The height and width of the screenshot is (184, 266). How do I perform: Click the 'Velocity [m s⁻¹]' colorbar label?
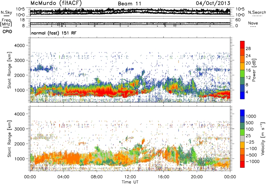263,138
